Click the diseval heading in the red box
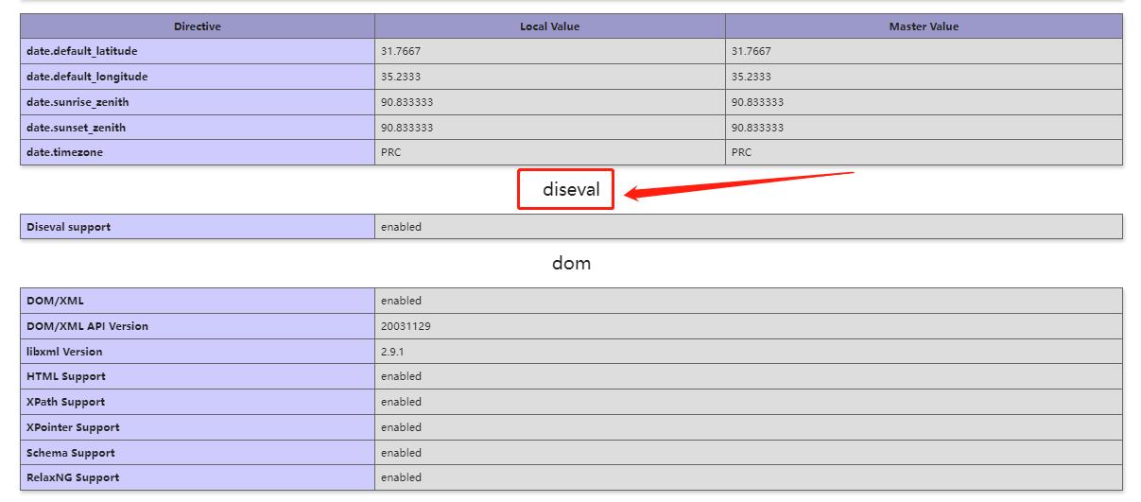The width and height of the screenshot is (1141, 502). point(571,189)
